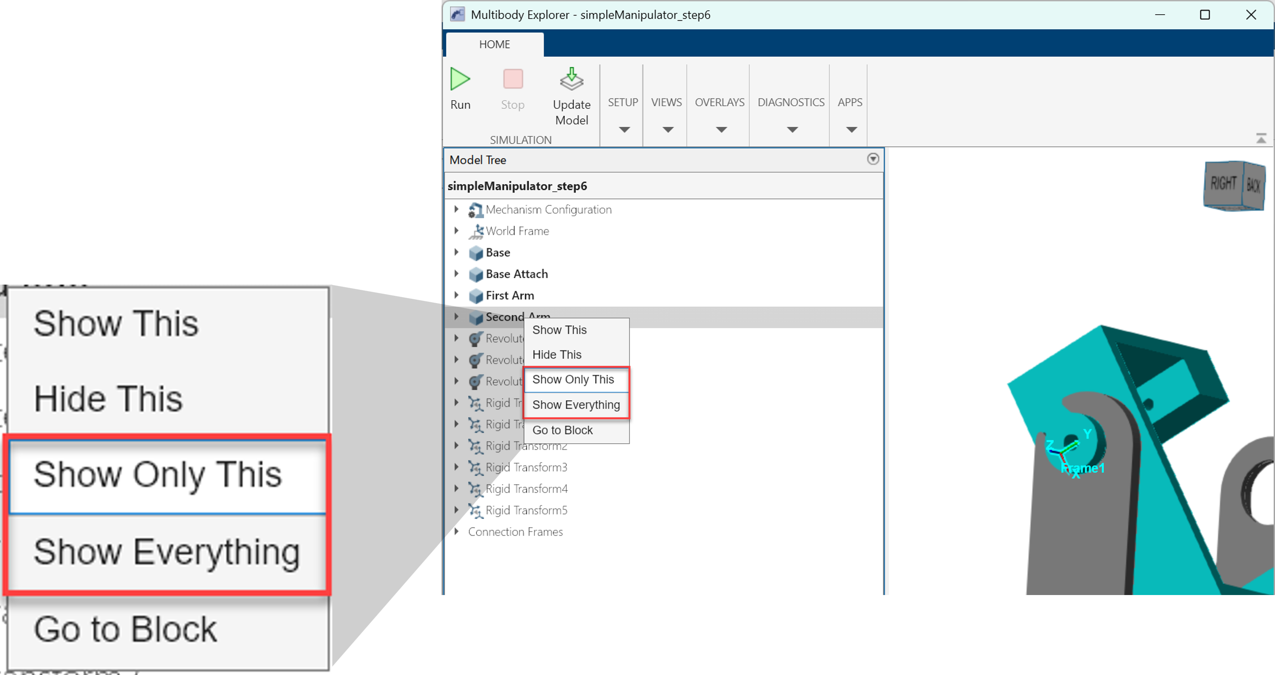
Task: Click the Update Model icon
Action: tap(571, 79)
